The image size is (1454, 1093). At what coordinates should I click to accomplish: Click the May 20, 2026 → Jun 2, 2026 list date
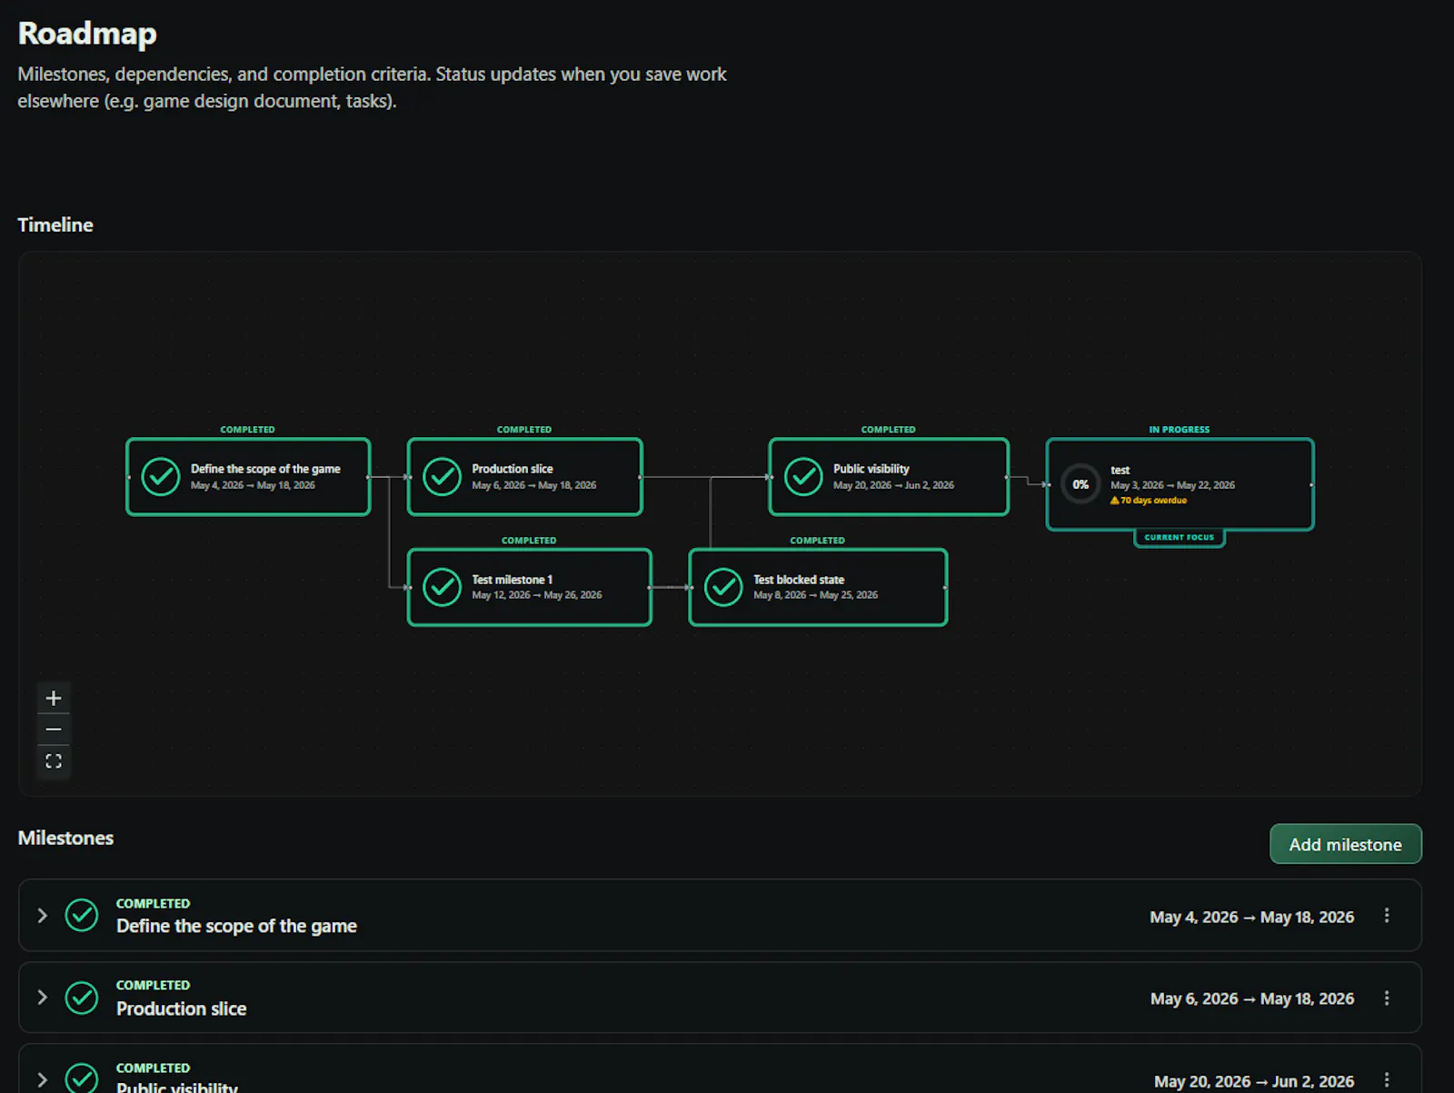(x=1254, y=1081)
